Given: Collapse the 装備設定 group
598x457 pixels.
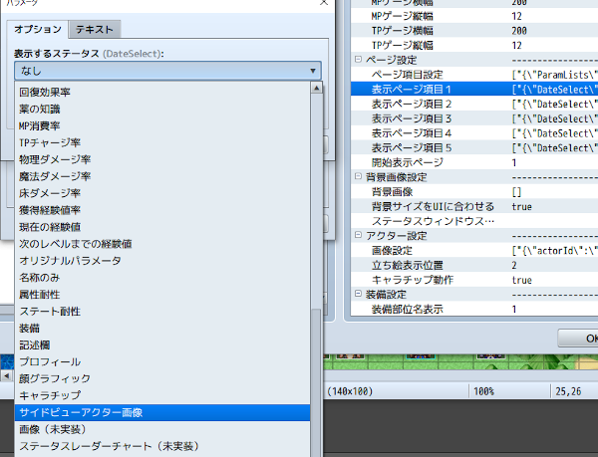Looking at the screenshot, I should [358, 294].
